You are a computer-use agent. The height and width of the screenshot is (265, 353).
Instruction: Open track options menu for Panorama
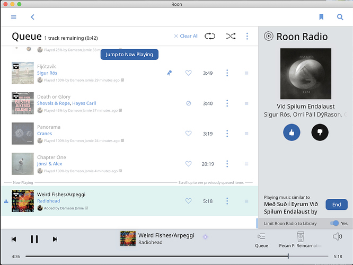tap(227, 133)
